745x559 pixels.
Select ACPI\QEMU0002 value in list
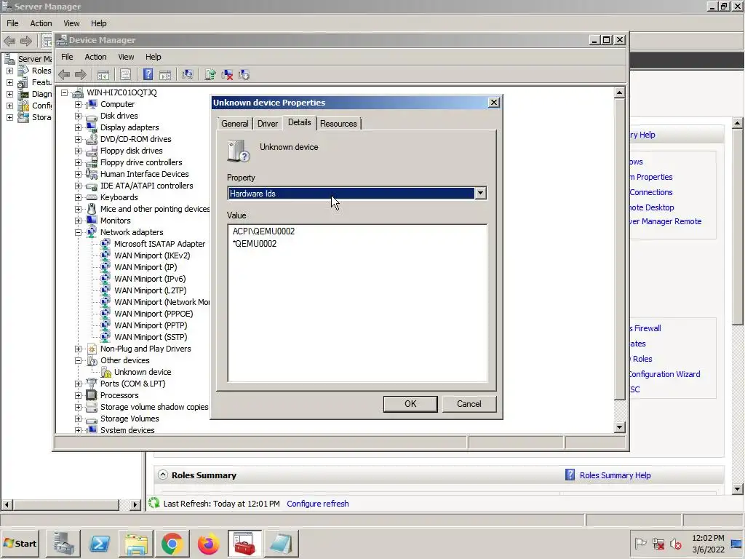click(x=263, y=231)
